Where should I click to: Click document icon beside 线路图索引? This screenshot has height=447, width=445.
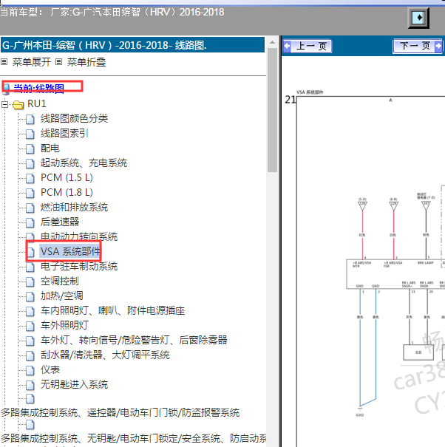[x=30, y=134]
